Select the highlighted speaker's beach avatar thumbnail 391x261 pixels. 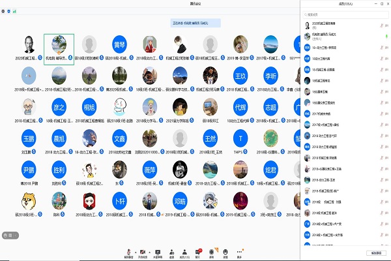(59, 44)
